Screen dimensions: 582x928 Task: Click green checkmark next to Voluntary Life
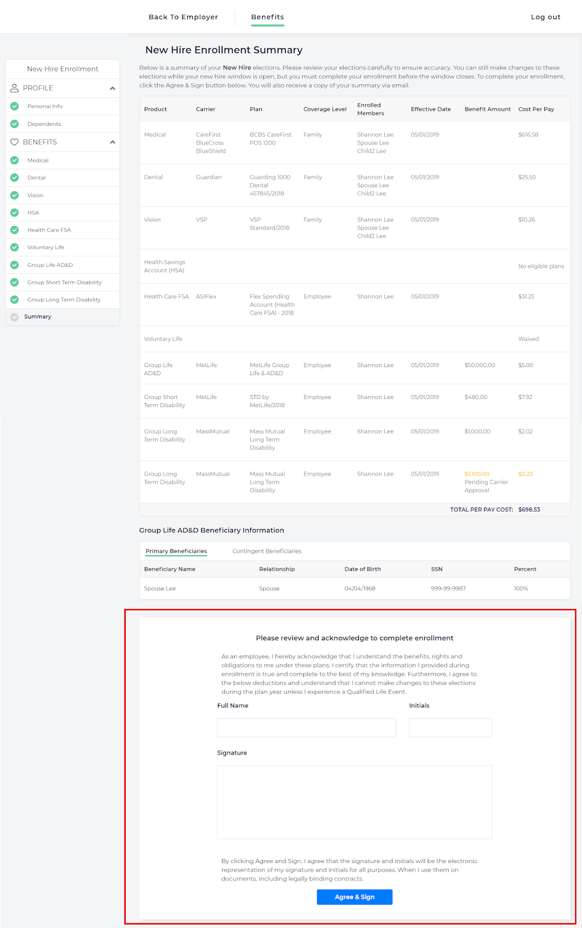[x=14, y=247]
